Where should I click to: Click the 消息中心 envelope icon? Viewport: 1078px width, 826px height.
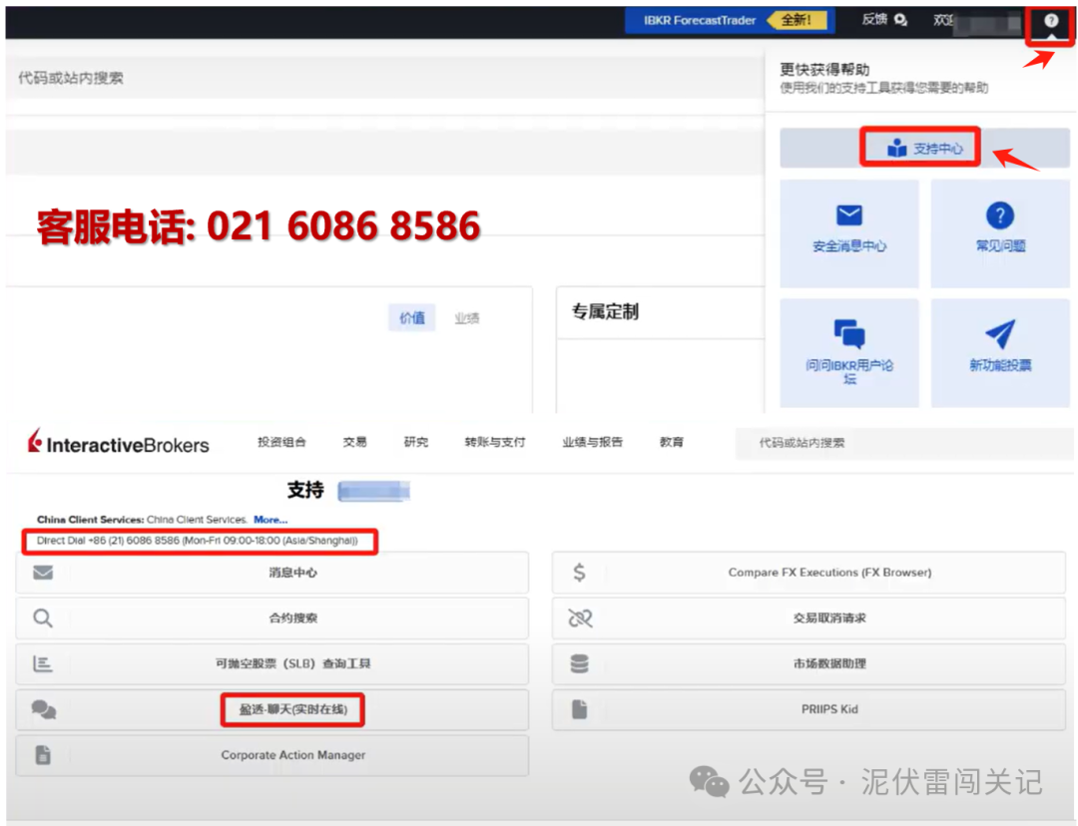coord(43,573)
